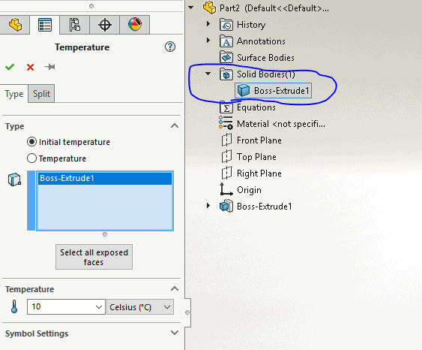Click the thermometer icon
The width and height of the screenshot is (422, 350).
(x=14, y=307)
